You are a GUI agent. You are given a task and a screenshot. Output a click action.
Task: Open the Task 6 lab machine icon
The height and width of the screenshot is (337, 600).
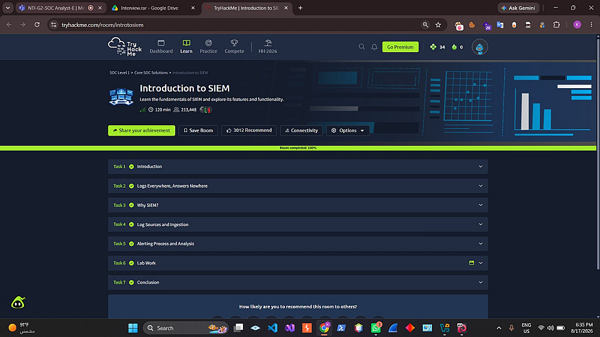472,263
